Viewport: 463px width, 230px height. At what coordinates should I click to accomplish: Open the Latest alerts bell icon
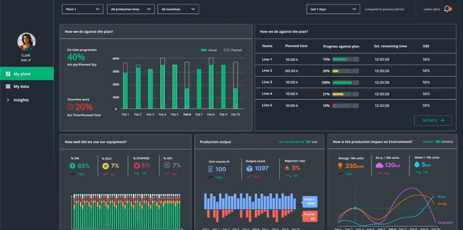tap(447, 9)
